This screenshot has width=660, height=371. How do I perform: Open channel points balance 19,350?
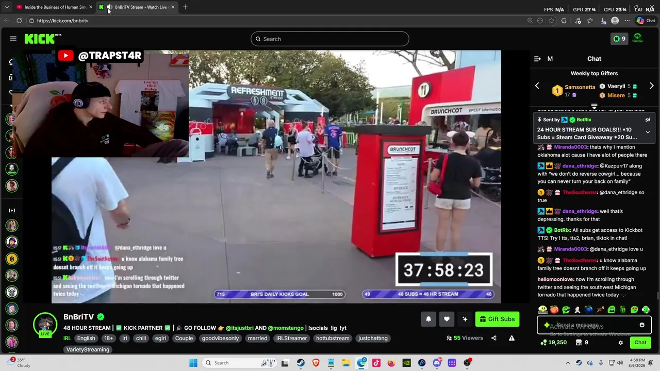(553, 342)
